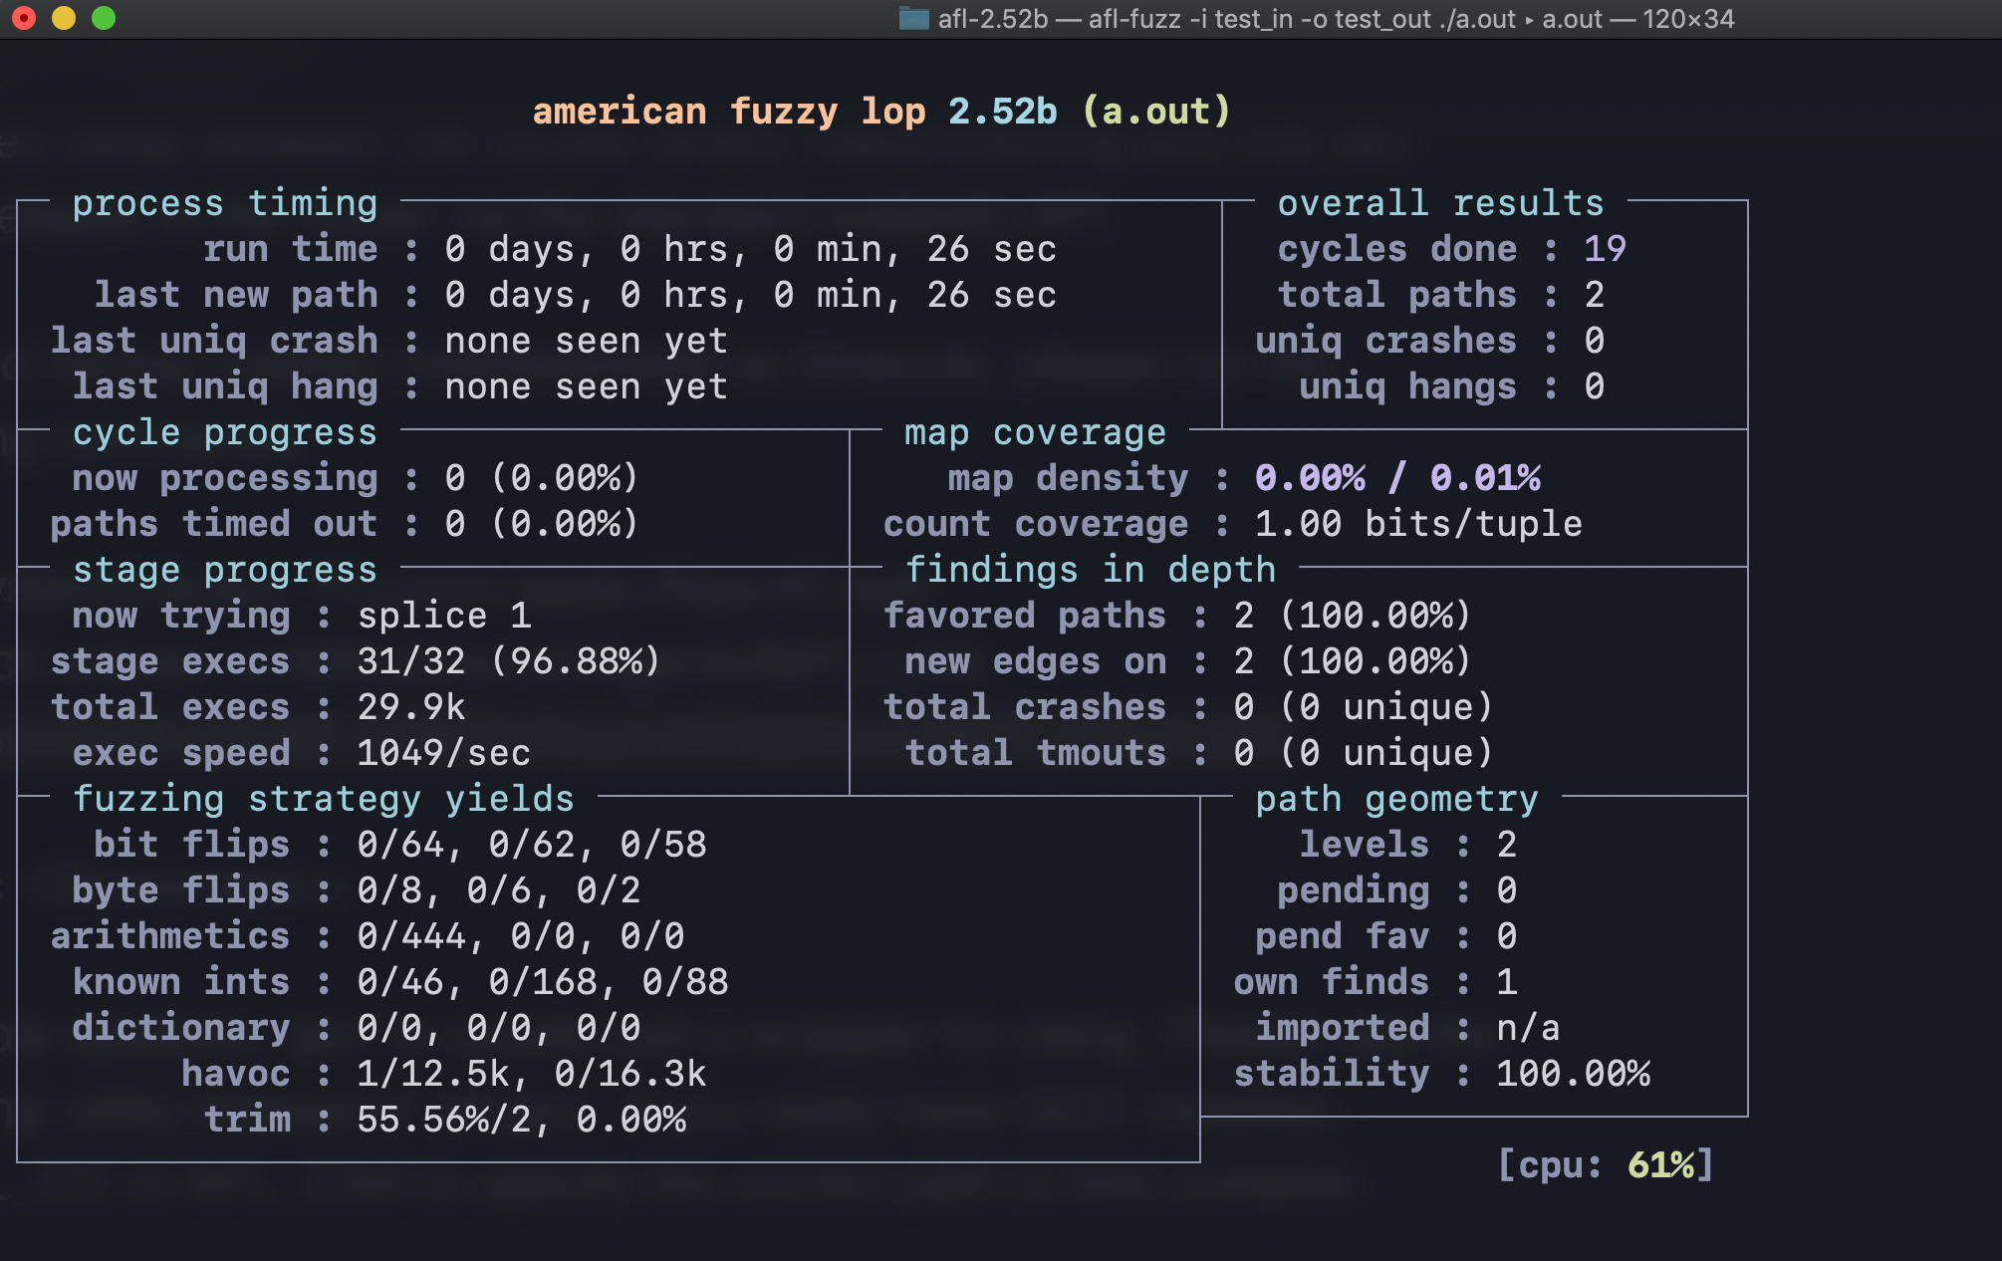Click the uniq hangs value '0'
The image size is (2002, 1261).
point(1595,386)
